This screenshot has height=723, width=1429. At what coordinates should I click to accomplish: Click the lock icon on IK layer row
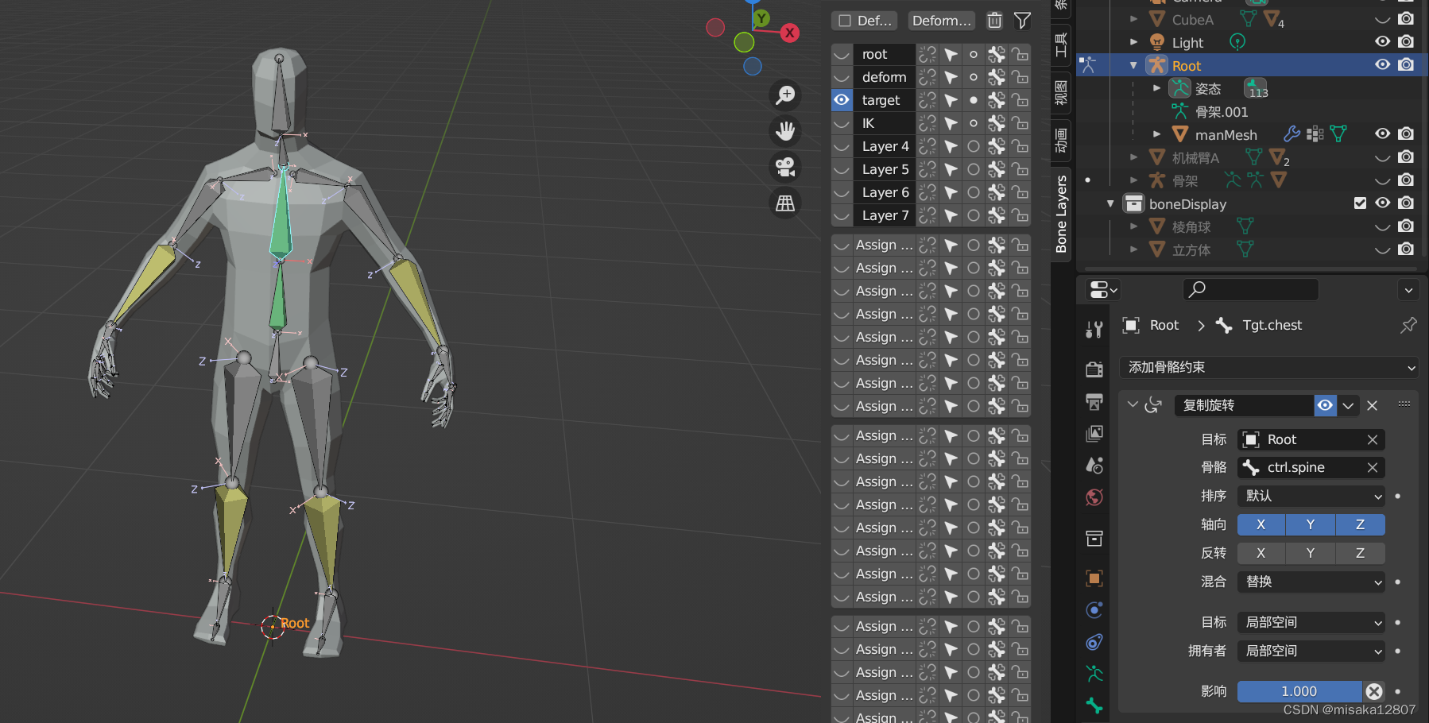[1020, 123]
